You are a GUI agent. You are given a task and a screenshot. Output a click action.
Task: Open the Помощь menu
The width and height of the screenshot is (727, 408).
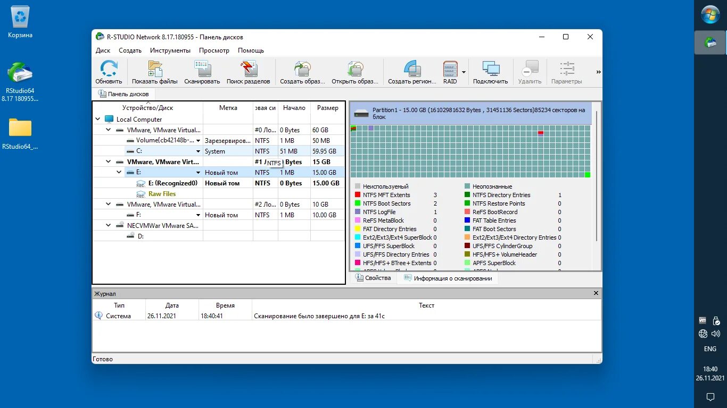pyautogui.click(x=251, y=50)
